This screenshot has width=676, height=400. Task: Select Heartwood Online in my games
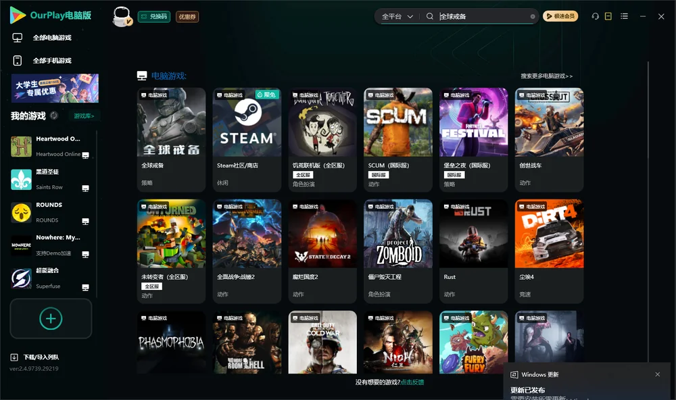click(51, 146)
